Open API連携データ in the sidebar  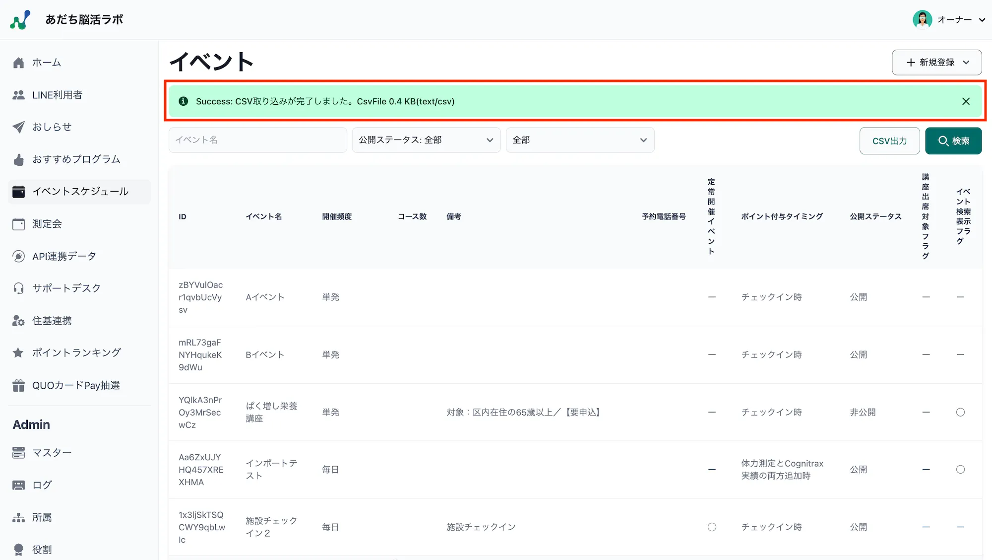click(x=63, y=256)
